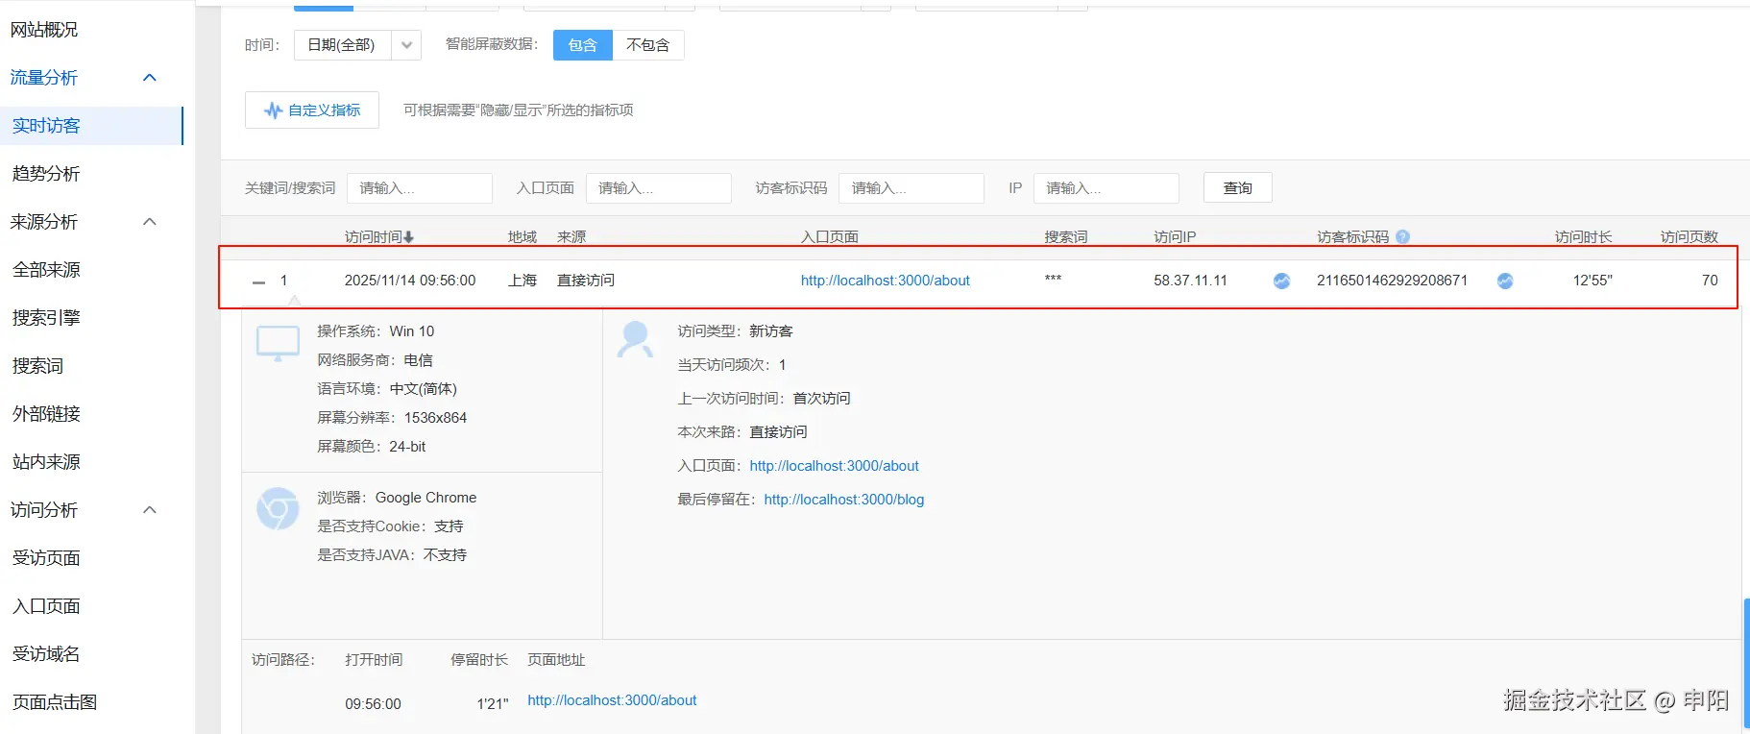Click the 搜索词 column header
This screenshot has height=734, width=1750.
[x=1066, y=237]
